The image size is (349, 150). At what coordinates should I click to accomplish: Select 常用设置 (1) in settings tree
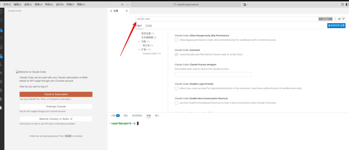pyautogui.click(x=148, y=33)
